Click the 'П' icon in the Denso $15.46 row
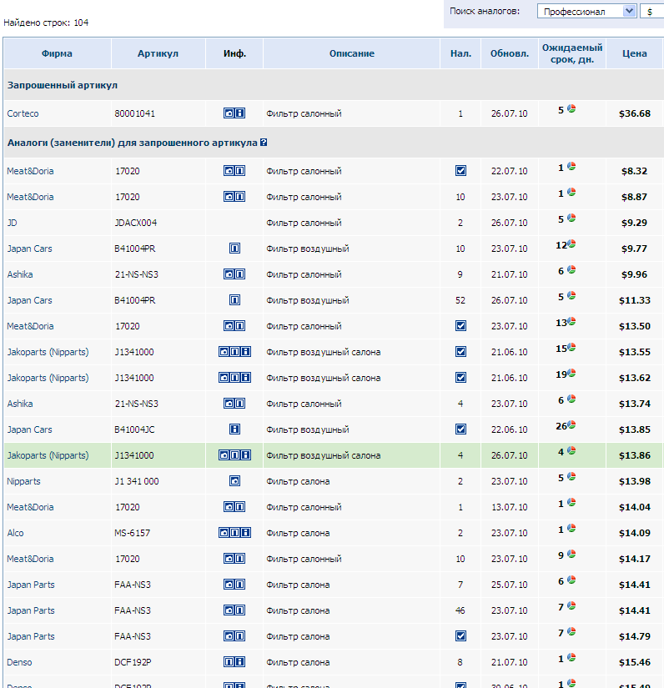This screenshot has width=664, height=688. tap(229, 661)
